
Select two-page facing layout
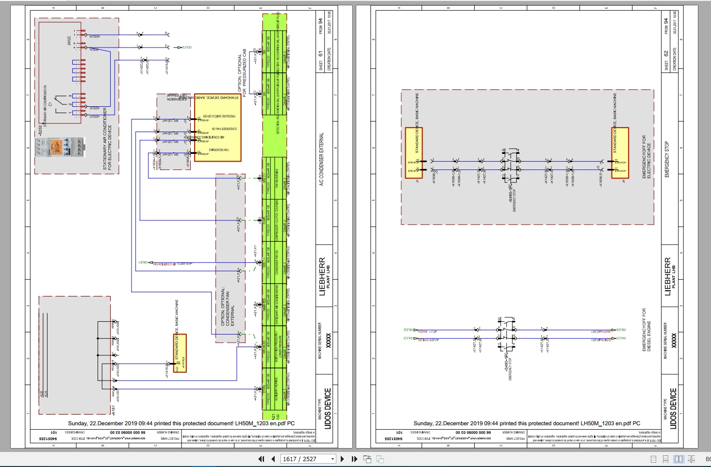pyautogui.click(x=678, y=459)
